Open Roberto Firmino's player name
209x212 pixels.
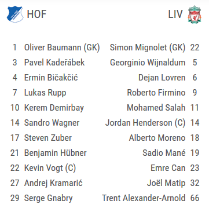click(x=156, y=93)
